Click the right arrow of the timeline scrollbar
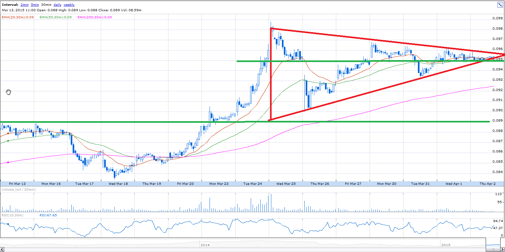Screen dimensions: 505x252 (502, 249)
